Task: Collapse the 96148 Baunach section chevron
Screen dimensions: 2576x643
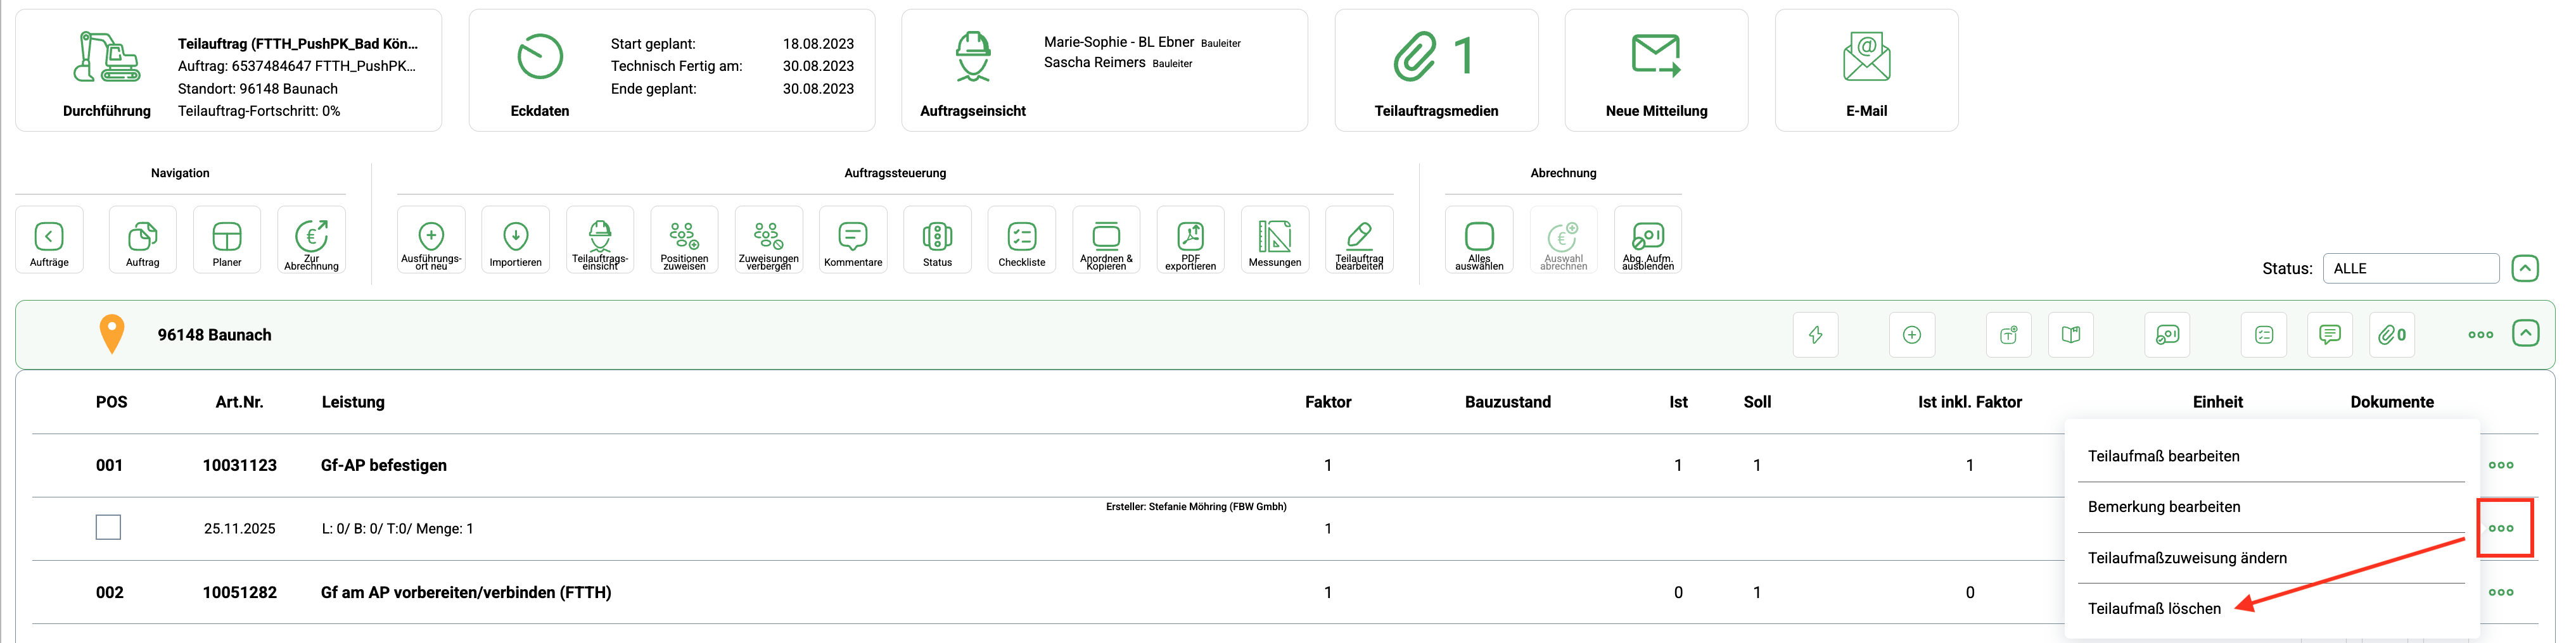Action: pos(2525,334)
